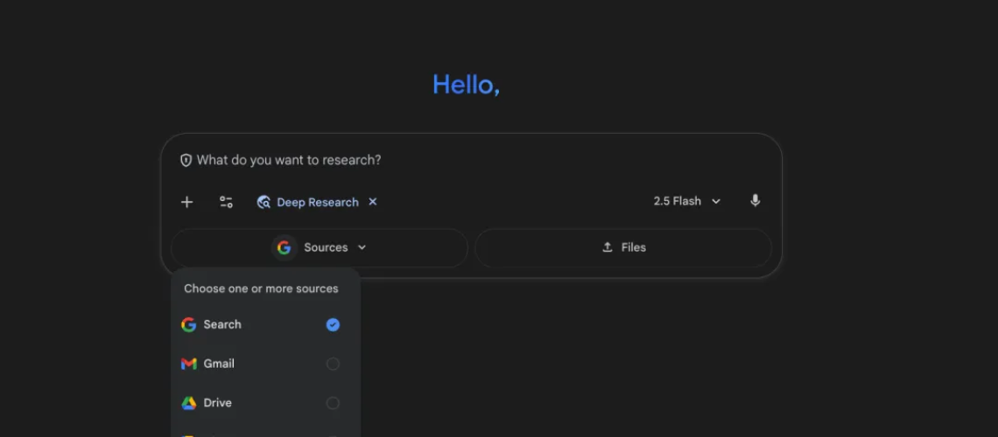Click the Google logo on Sources button

coord(285,247)
